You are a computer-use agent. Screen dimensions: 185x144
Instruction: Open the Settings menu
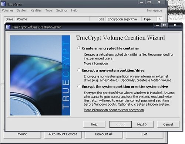click(62, 10)
